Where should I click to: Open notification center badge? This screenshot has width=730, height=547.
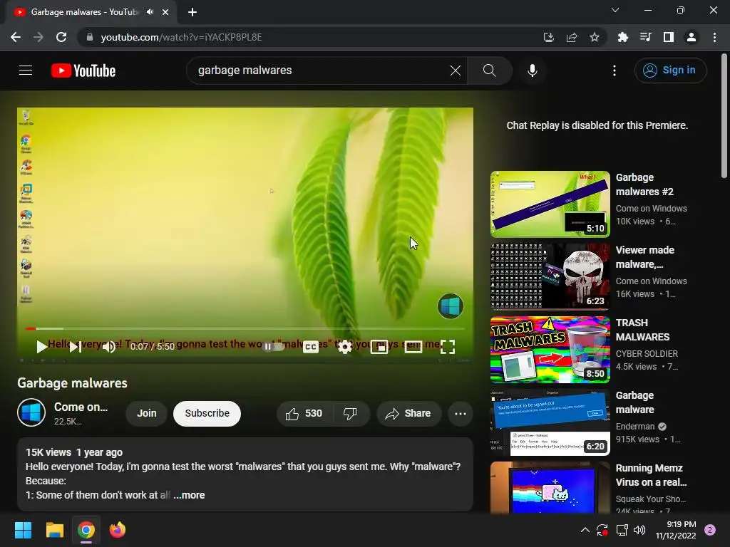pos(710,530)
